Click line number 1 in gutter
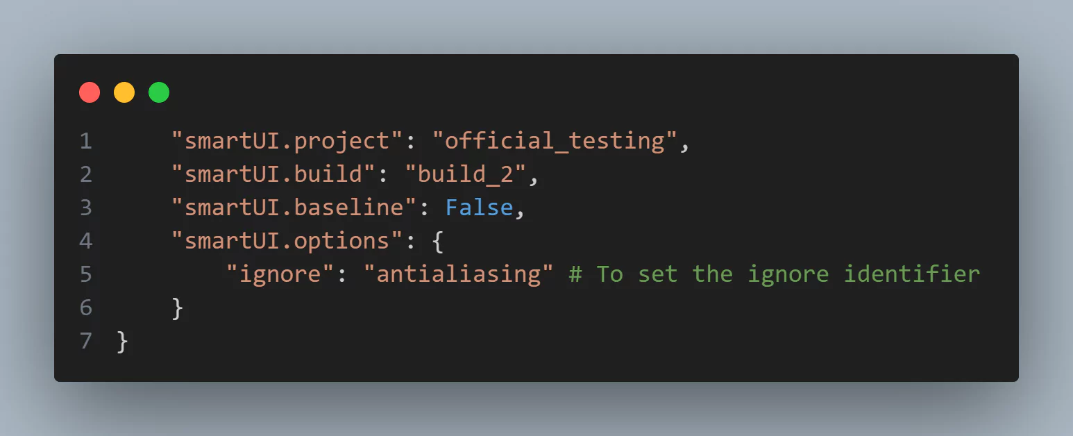 coord(86,141)
